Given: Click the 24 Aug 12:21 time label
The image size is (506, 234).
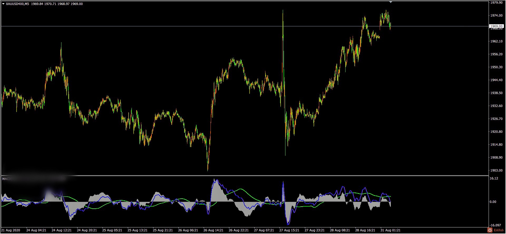Looking at the screenshot, I should (62, 230).
